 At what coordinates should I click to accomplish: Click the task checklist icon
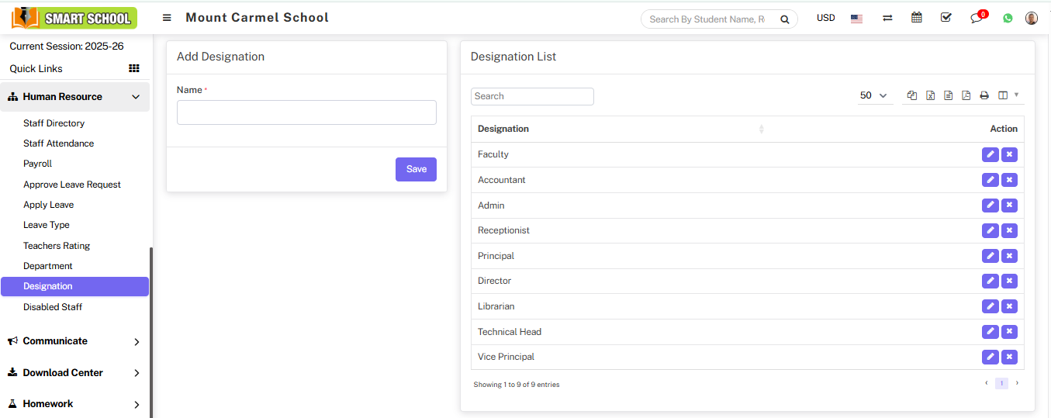[946, 18]
